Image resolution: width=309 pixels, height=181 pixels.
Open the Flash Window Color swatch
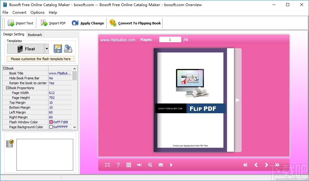click(52, 122)
